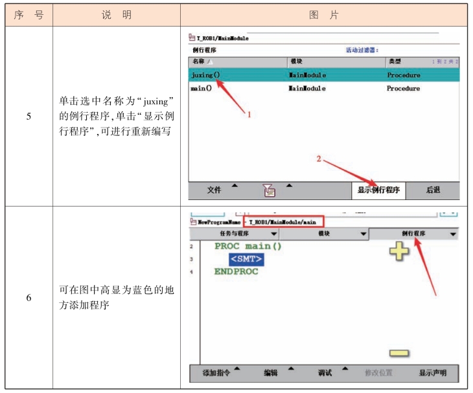Click the T_ROB1/MainModule module icon
473x393 pixels.
pos(192,38)
